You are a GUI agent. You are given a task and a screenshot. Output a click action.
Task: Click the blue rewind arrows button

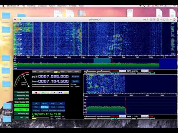pyautogui.click(x=60, y=93)
